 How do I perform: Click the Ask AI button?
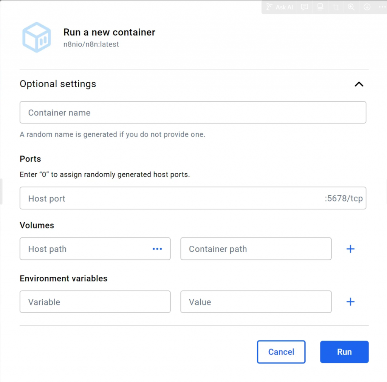click(x=280, y=7)
